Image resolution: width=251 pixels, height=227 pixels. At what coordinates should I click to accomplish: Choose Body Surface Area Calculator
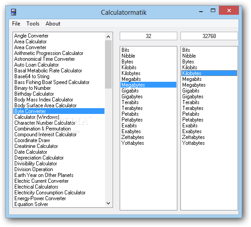pos(59,105)
